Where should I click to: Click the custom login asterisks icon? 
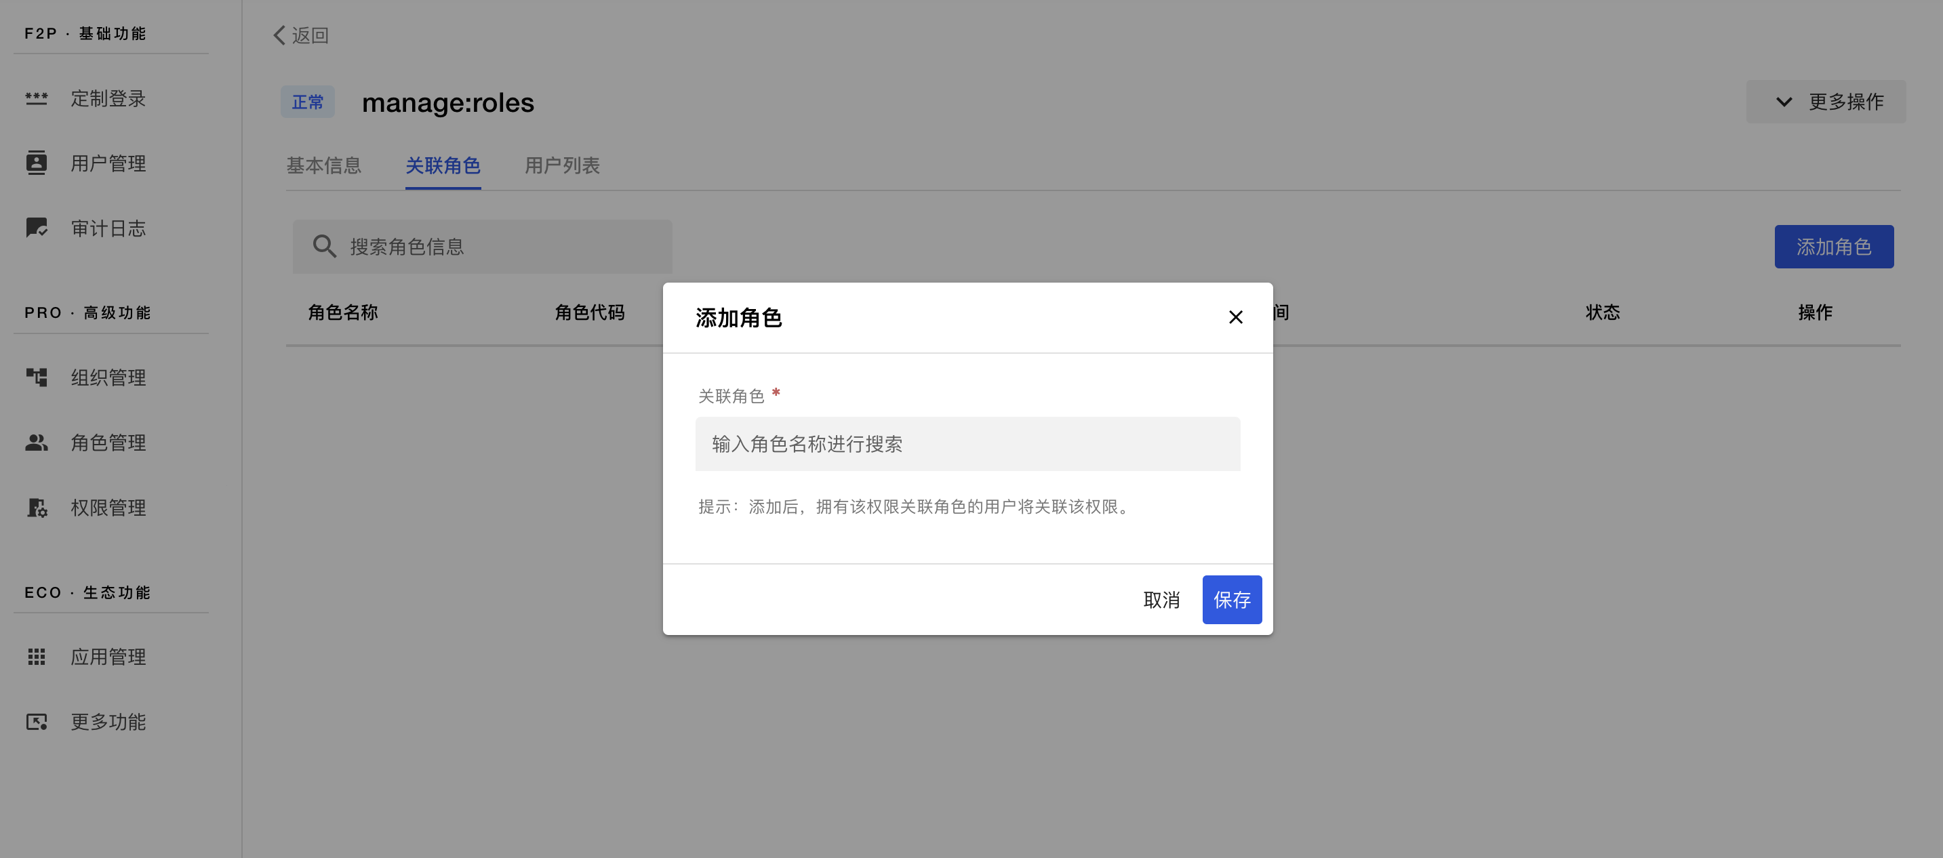point(36,99)
